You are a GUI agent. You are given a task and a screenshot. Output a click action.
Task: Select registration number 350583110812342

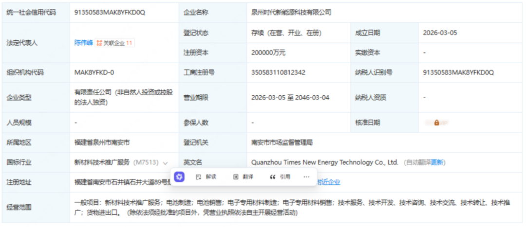click(x=278, y=72)
